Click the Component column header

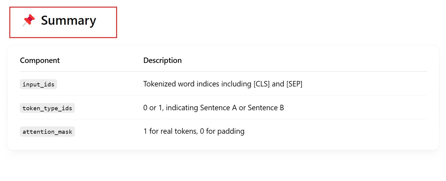[40, 61]
